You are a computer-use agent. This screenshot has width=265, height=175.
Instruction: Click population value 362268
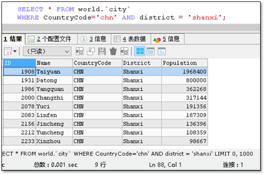184,89
